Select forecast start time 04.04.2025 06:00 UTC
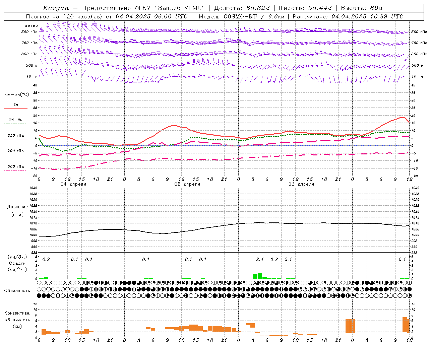This screenshot has height=343, width=429. 152,16
